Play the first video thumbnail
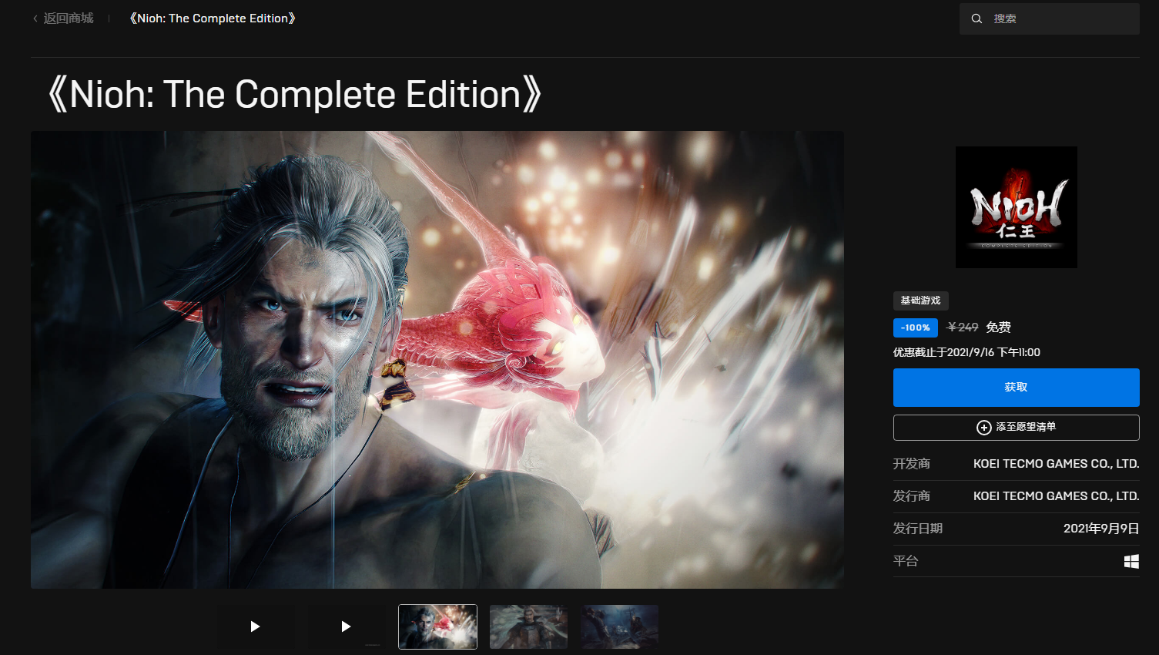1159x655 pixels. tap(256, 626)
